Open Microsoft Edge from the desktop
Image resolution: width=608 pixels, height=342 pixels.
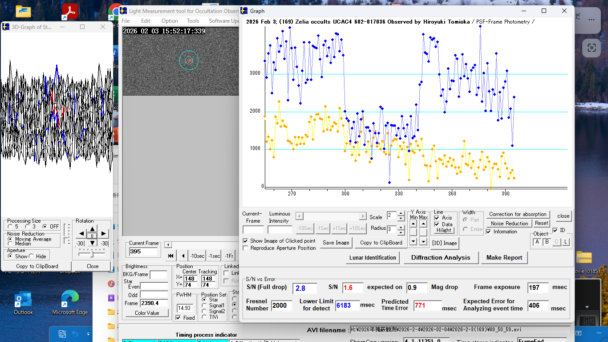70,298
